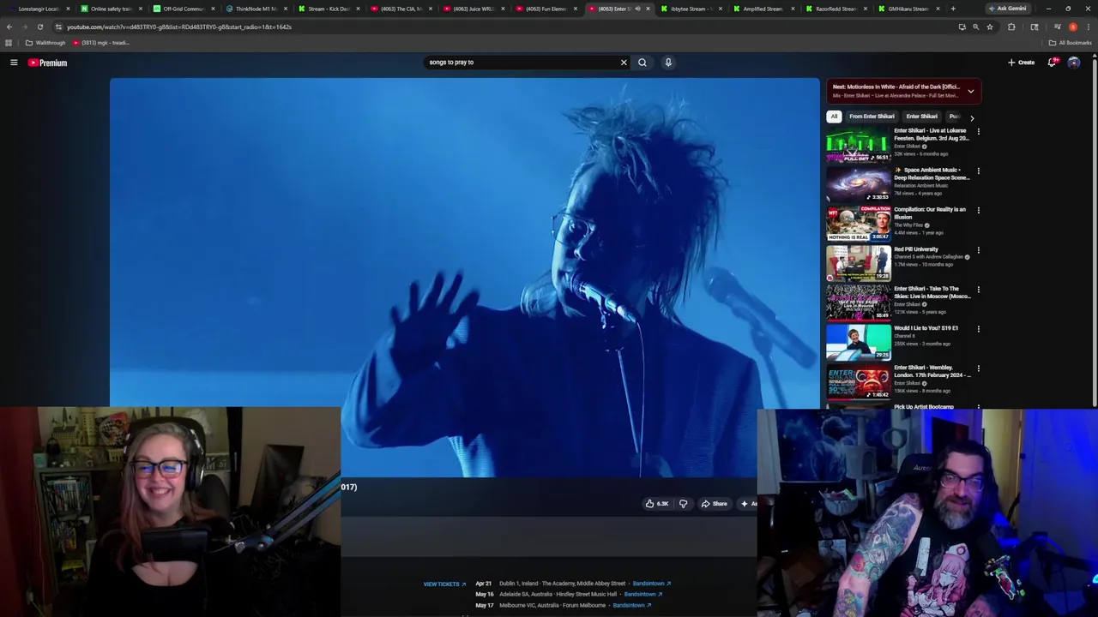Open the '(3813) mgk - treadi...' bookmark
Viewport: 1098px width, 617px height.
coord(100,43)
